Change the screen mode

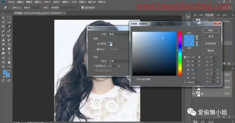[x=9, y=81]
